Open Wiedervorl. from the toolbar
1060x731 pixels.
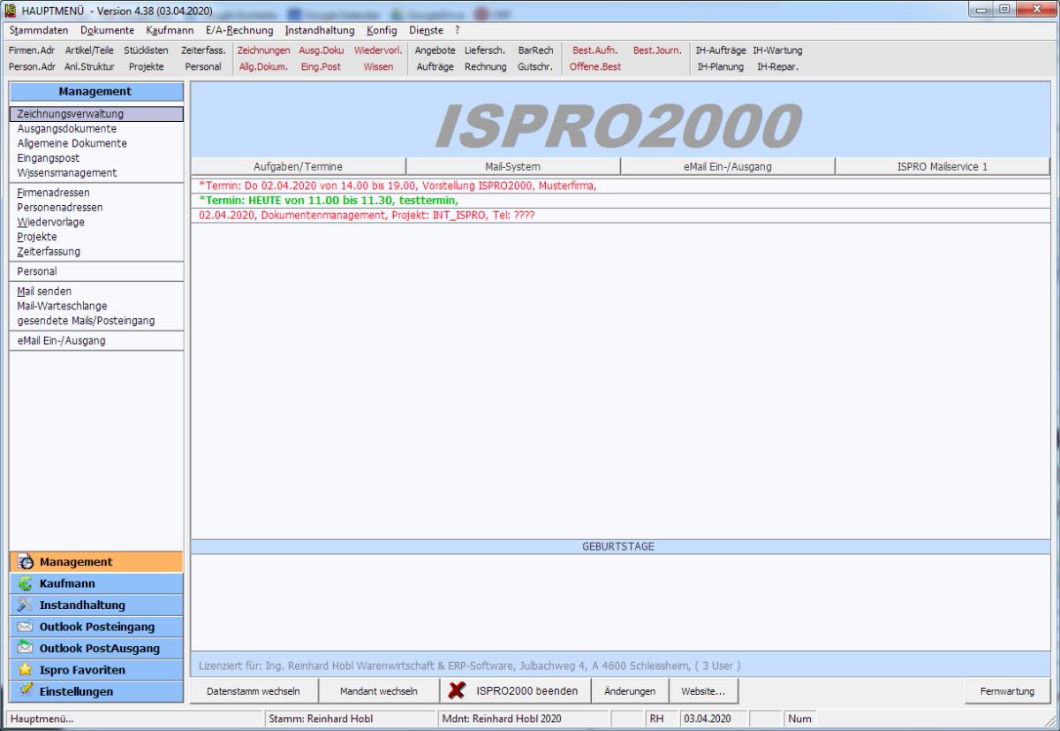(378, 50)
